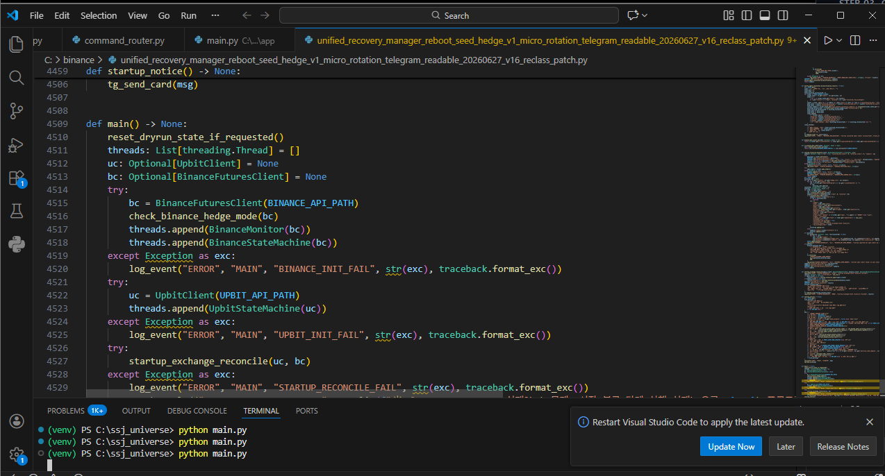Open the Run menu

[188, 15]
